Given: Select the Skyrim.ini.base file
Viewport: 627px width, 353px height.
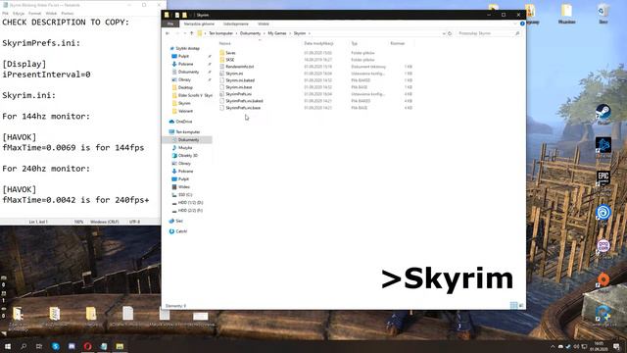Looking at the screenshot, I should point(239,87).
